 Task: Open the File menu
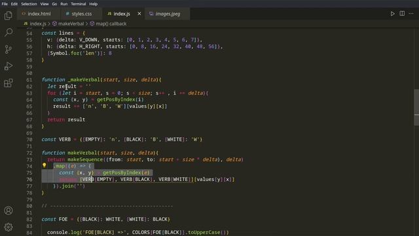(5, 4)
